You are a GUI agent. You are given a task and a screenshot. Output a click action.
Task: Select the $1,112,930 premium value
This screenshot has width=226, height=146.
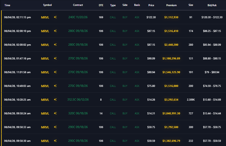click(171, 17)
